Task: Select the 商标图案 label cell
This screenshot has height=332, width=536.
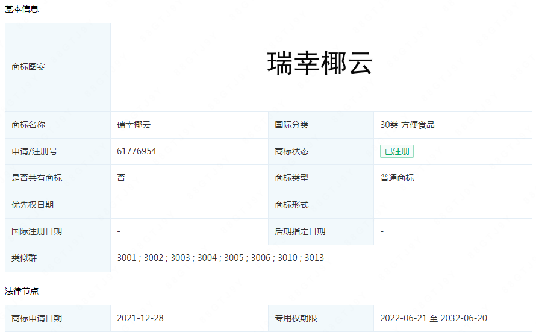Action: pyautogui.click(x=58, y=67)
